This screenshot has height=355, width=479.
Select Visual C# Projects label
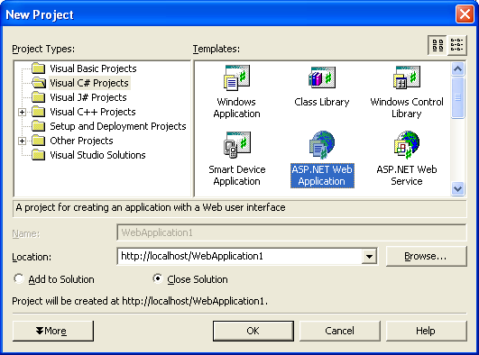[x=89, y=83]
